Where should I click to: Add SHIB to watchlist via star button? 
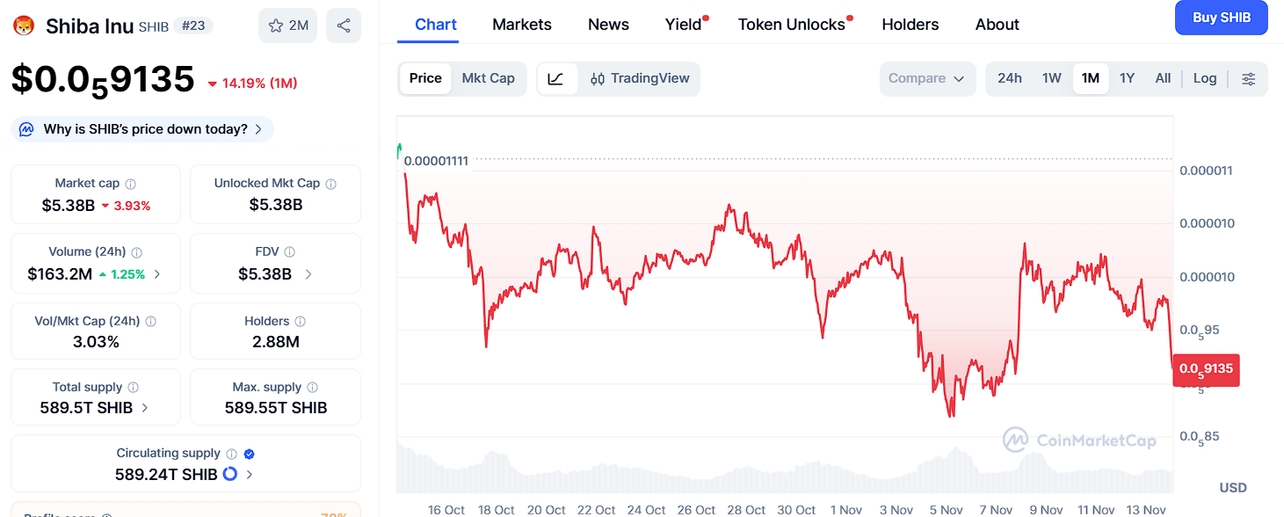pos(287,25)
